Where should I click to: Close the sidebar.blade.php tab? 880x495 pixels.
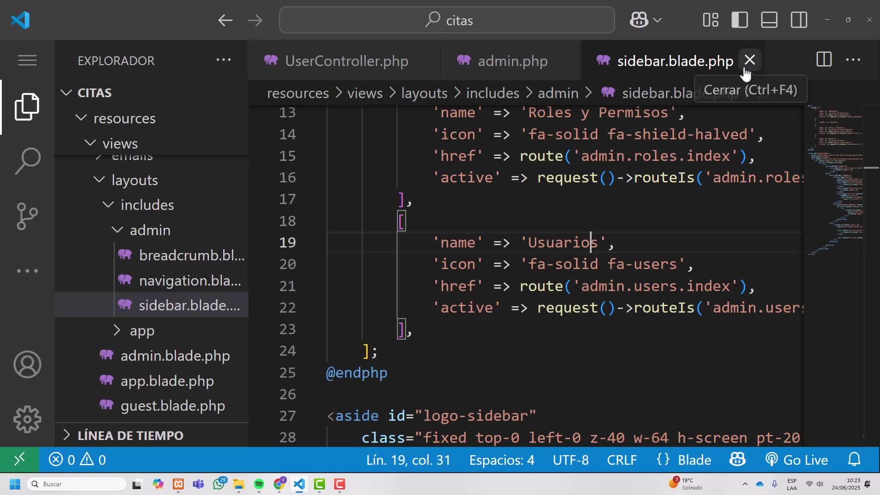click(750, 60)
